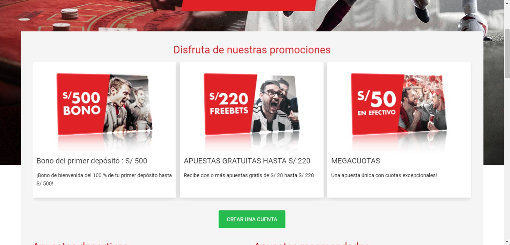Image resolution: width=510 pixels, height=245 pixels.
Task: Click the poker chips stack in background
Action: (70, 14)
